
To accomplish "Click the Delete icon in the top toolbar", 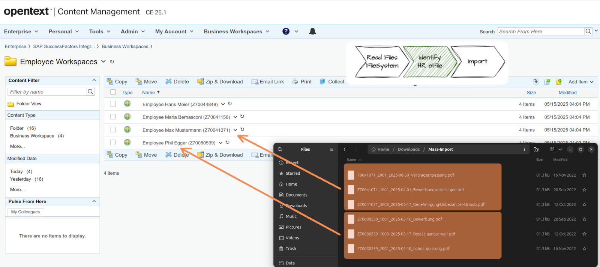I will coord(169,82).
